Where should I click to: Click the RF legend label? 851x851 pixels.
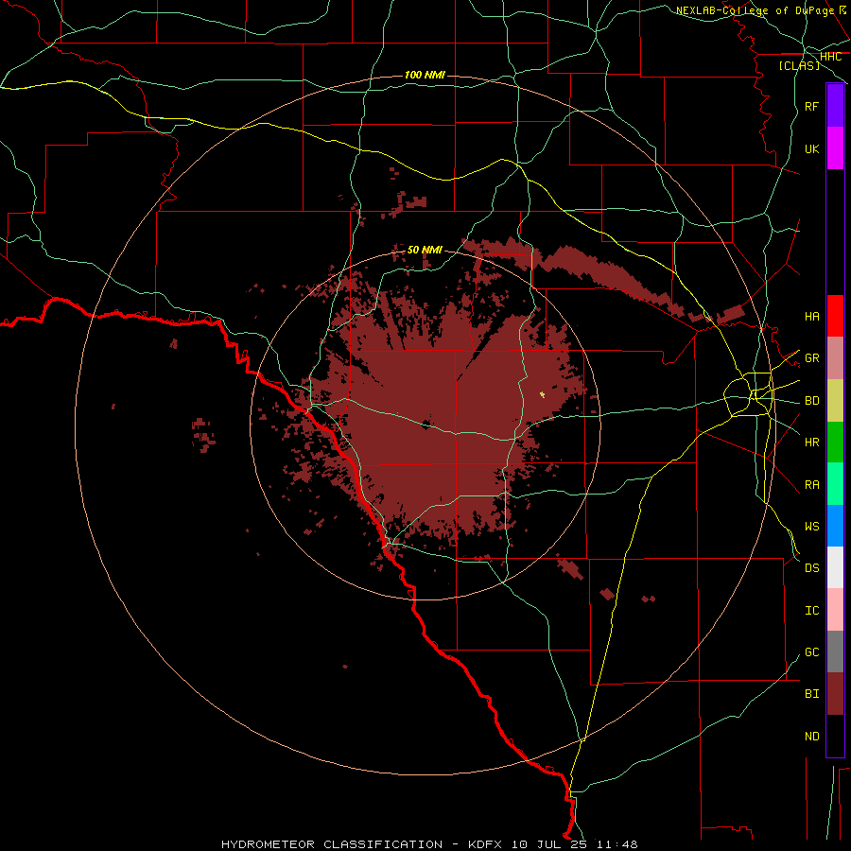tap(811, 106)
